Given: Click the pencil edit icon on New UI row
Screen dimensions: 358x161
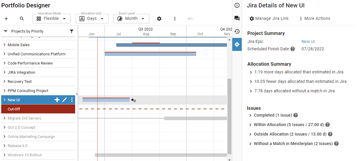Looking at the screenshot, I should pyautogui.click(x=64, y=100).
